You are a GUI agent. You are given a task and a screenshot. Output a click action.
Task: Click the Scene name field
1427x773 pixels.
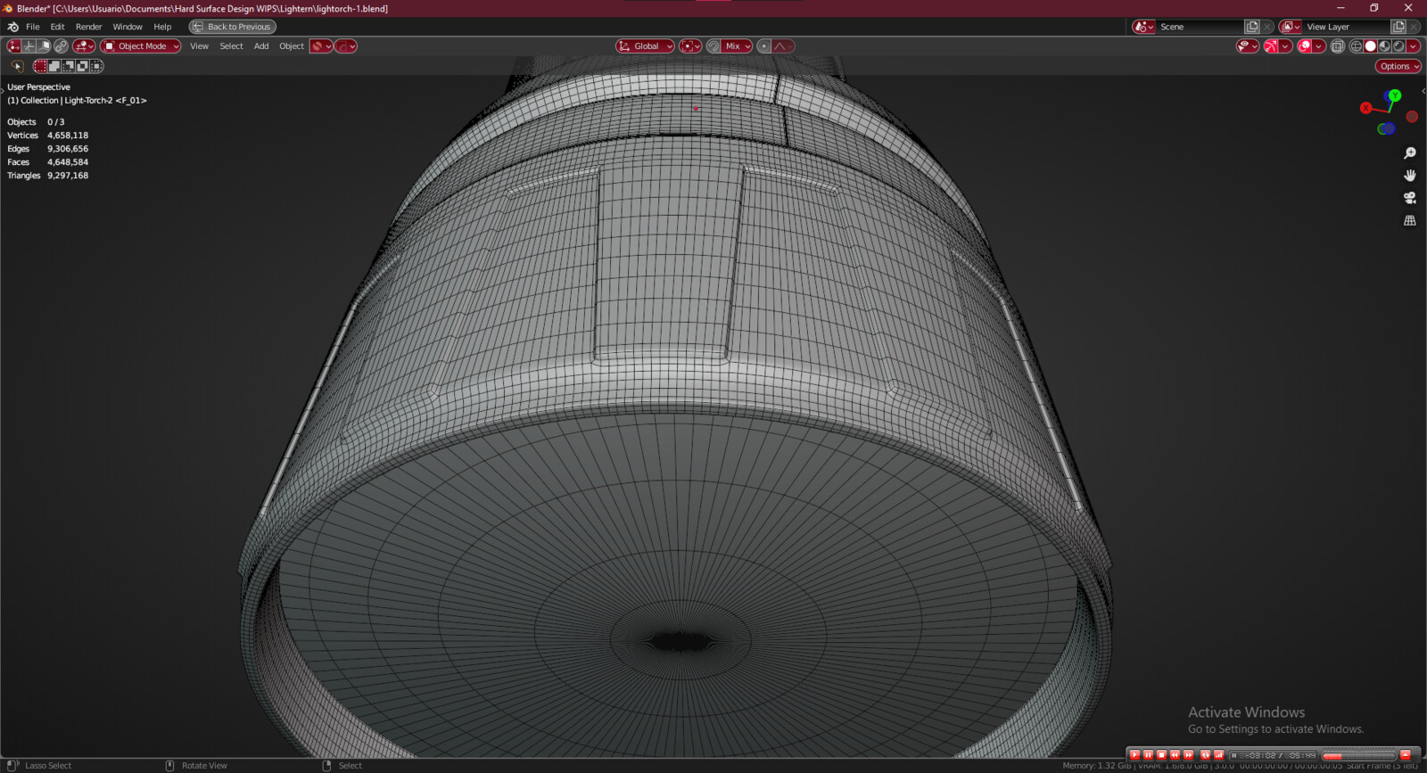pos(1200,27)
